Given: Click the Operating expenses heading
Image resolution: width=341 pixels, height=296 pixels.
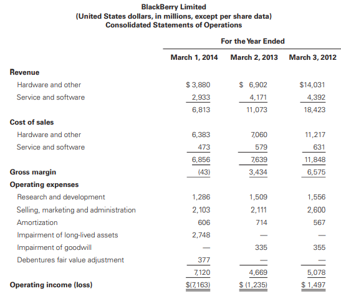Looking at the screenshot, I should tap(44, 184).
